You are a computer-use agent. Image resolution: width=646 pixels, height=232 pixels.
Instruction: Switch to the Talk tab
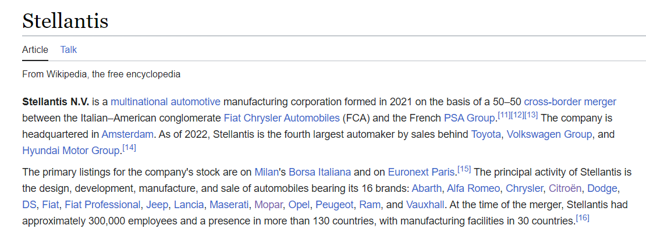pyautogui.click(x=69, y=50)
